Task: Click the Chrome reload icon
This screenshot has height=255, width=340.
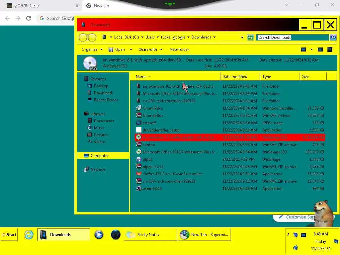Action: click(x=29, y=18)
